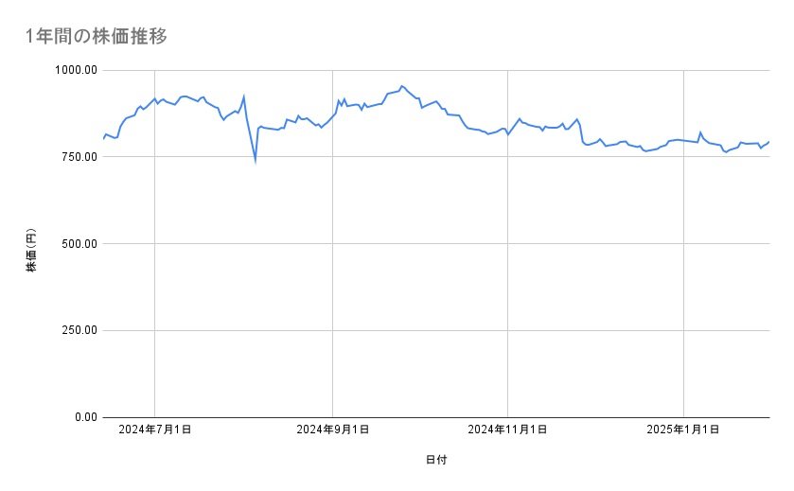Click the price line at the 2024年11月1日 gridline
The width and height of the screenshot is (794, 491).
(x=508, y=134)
